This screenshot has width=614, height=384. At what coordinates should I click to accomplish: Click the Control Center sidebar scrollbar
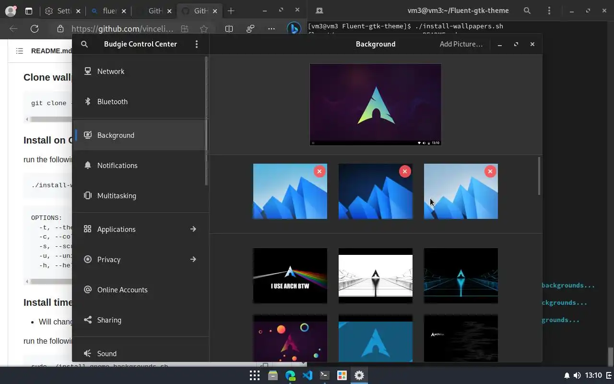click(x=207, y=120)
